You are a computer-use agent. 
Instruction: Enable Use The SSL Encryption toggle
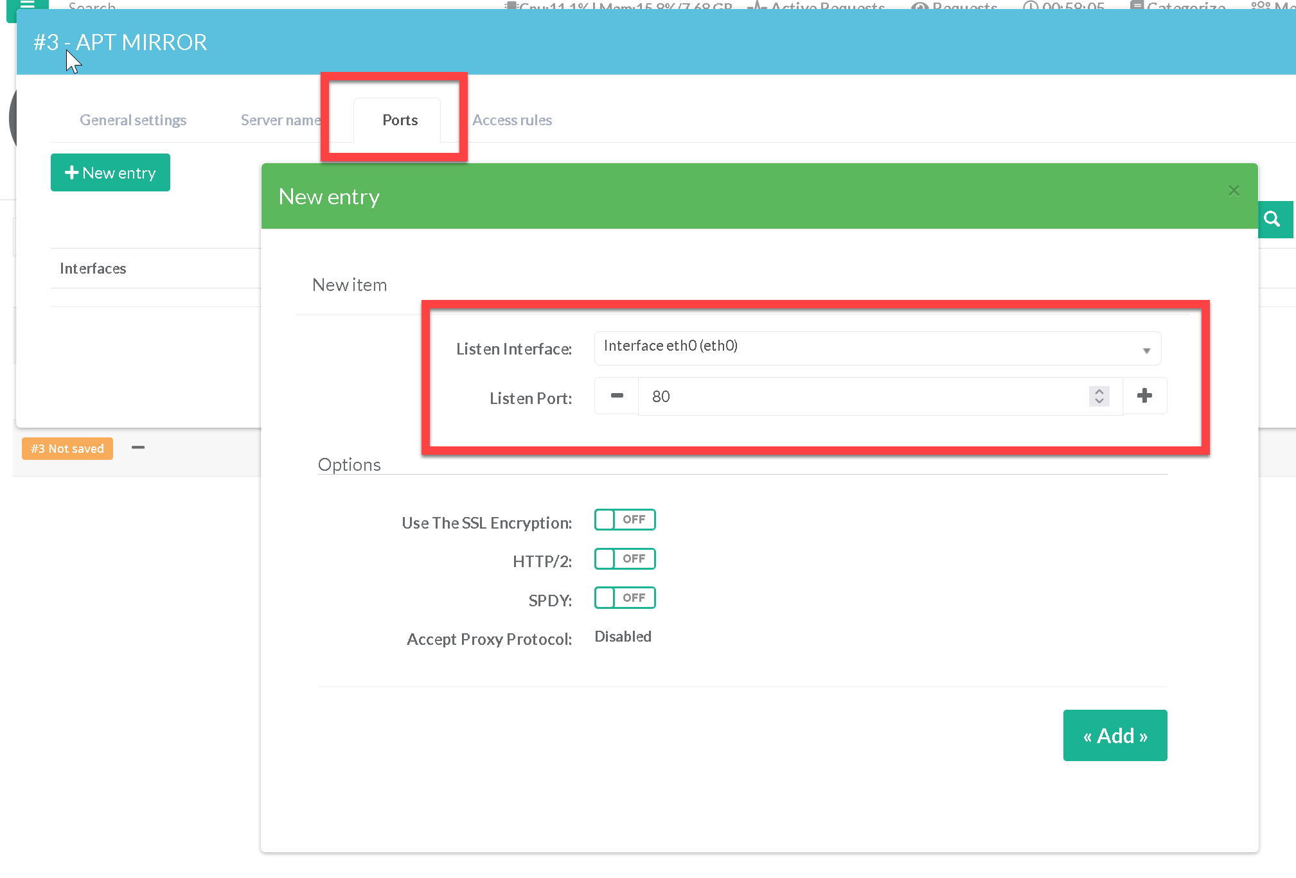[625, 520]
